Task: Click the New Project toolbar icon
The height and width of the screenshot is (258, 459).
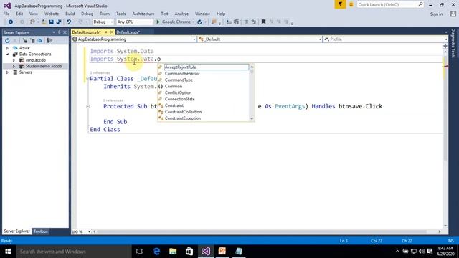Action: coord(32,22)
